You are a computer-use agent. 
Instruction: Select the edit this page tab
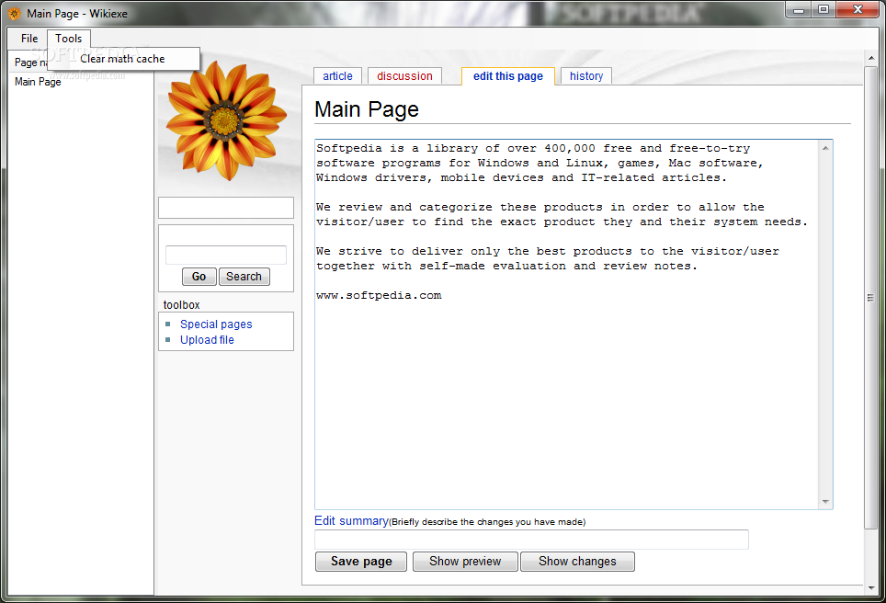click(x=508, y=76)
